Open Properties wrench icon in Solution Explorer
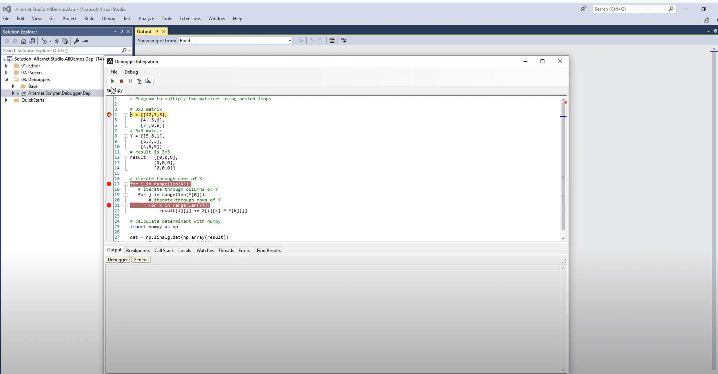The image size is (718, 374). pyautogui.click(x=76, y=41)
